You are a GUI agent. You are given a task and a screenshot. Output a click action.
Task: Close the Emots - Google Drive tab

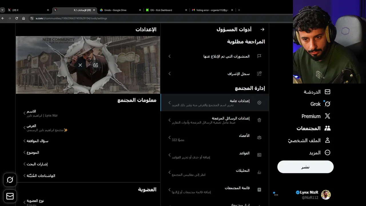point(140,10)
